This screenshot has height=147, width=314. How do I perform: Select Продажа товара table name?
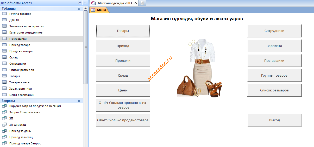tap(21, 51)
